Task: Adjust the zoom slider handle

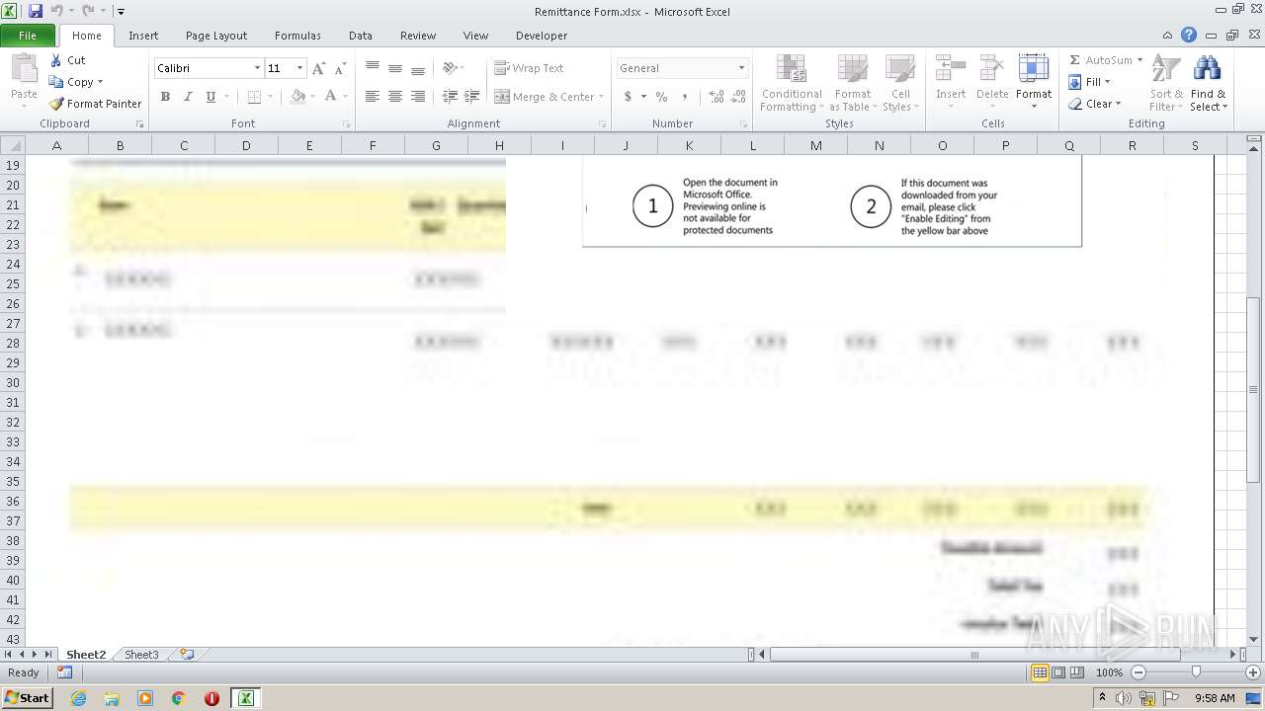Action: pyautogui.click(x=1196, y=672)
